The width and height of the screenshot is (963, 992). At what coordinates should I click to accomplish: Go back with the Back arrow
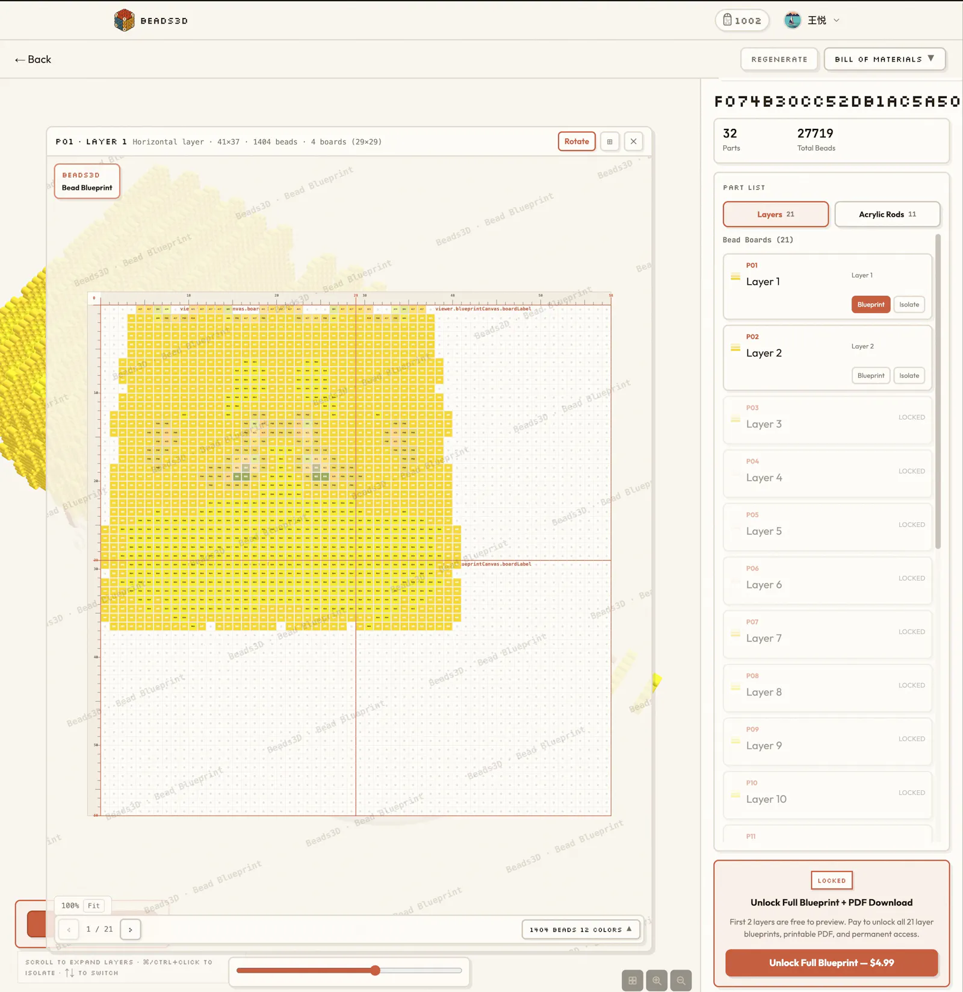pyautogui.click(x=33, y=60)
